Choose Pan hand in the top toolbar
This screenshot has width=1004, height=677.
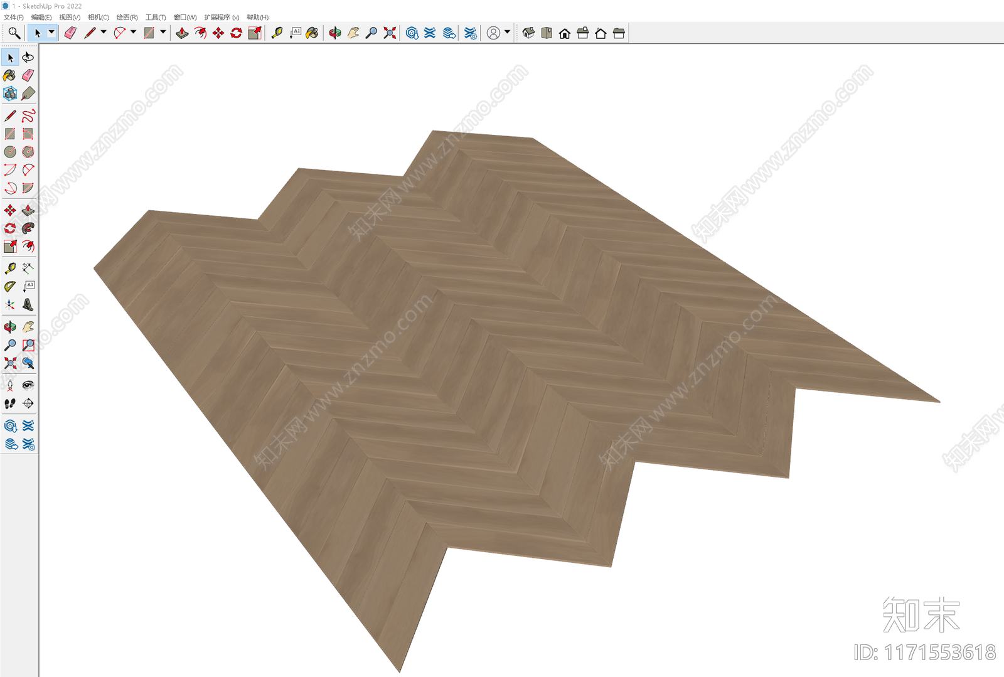(x=353, y=33)
